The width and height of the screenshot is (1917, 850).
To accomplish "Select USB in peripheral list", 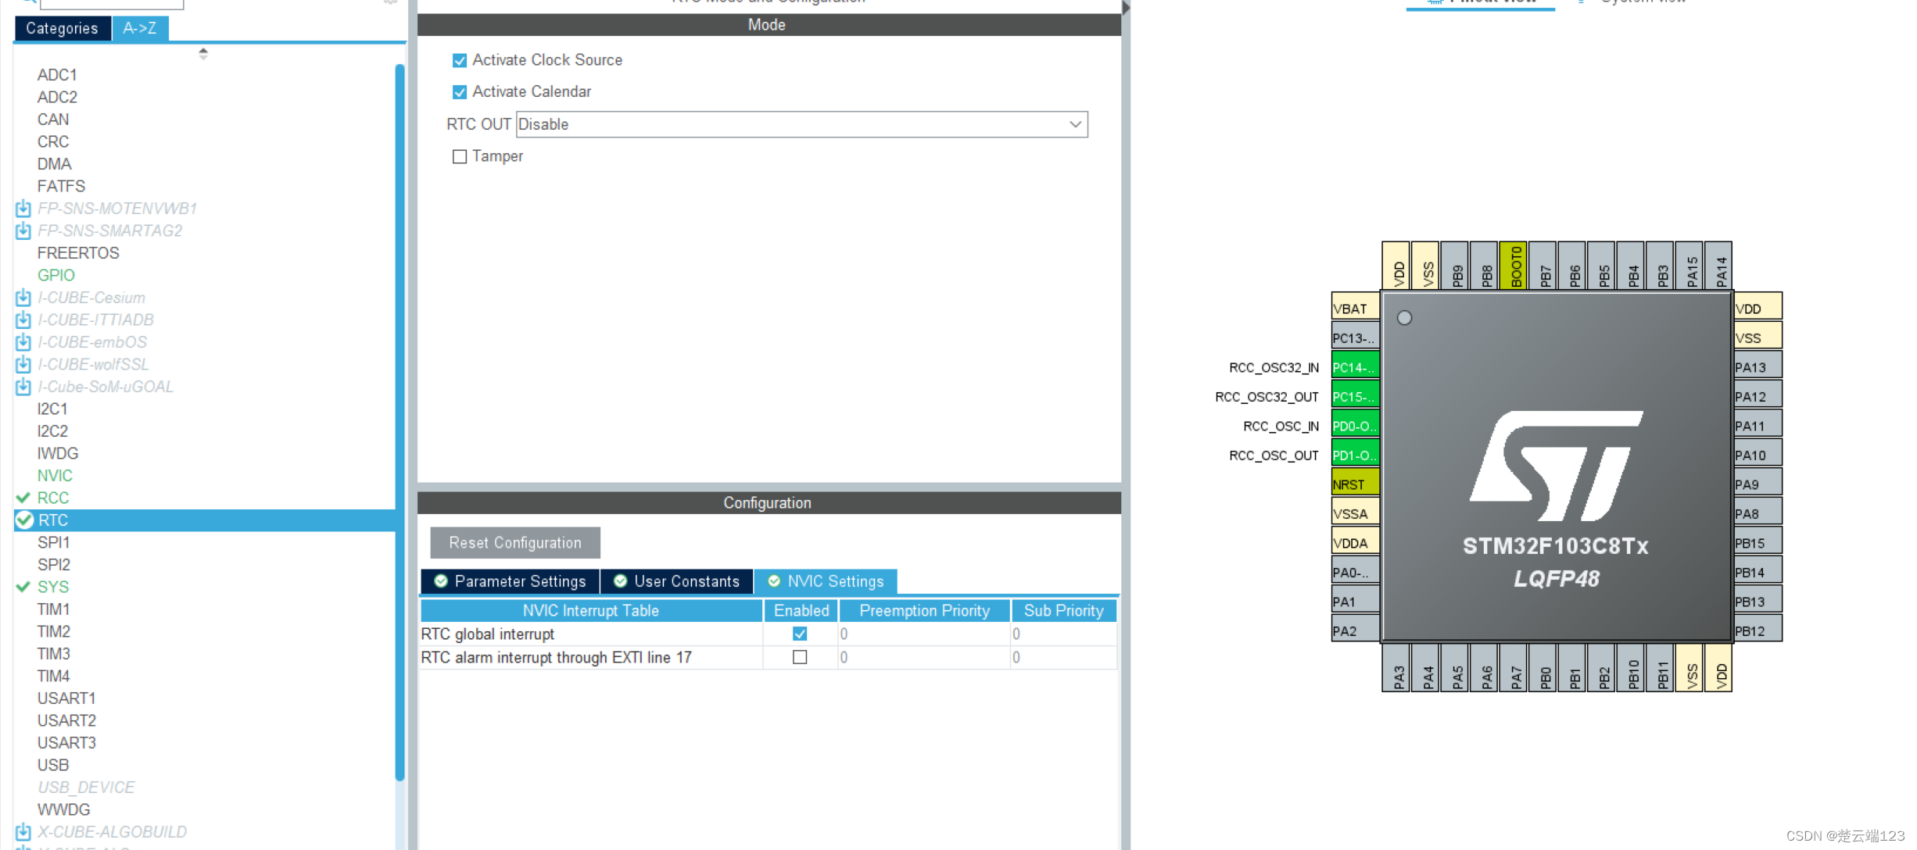I will 53,765.
